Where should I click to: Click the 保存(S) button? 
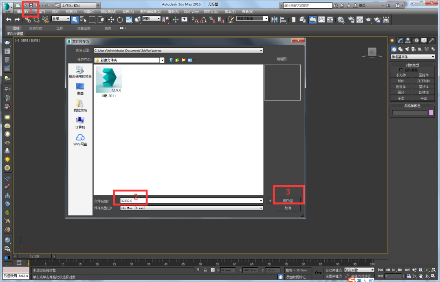tap(288, 200)
